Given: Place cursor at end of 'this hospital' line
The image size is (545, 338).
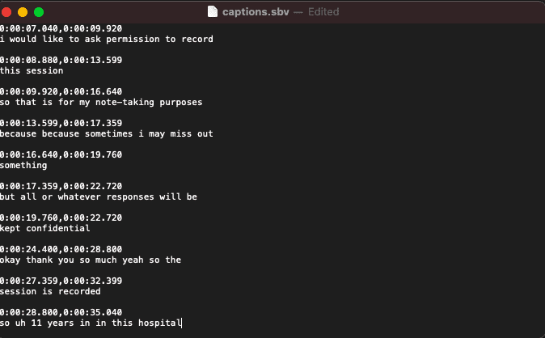Looking at the screenshot, I should point(181,323).
